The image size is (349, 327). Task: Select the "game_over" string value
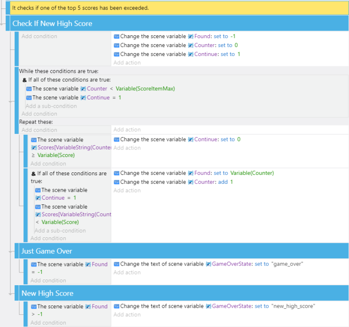pyautogui.click(x=287, y=264)
